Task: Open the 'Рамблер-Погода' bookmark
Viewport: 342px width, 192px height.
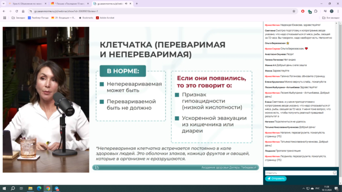Action: pyautogui.click(x=38, y=18)
